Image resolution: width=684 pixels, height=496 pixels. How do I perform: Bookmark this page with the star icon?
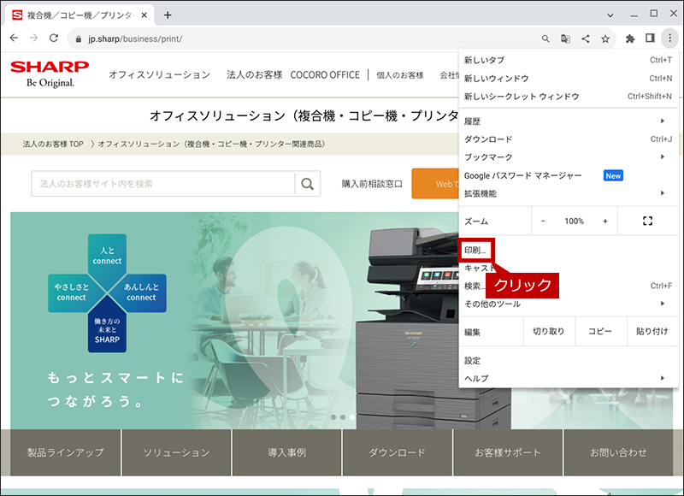[x=605, y=38]
